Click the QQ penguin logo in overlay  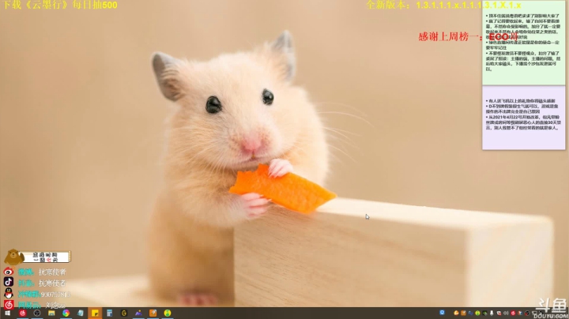pyautogui.click(x=9, y=293)
